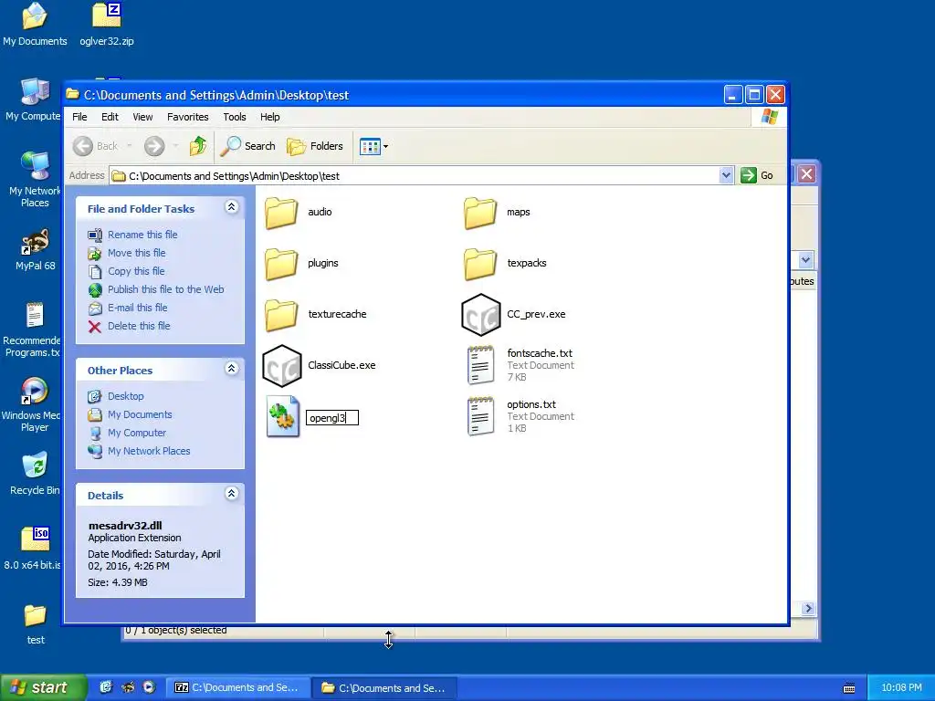Switch to 7-Zip taskbar window button
The width and height of the screenshot is (935, 701).
(x=236, y=688)
